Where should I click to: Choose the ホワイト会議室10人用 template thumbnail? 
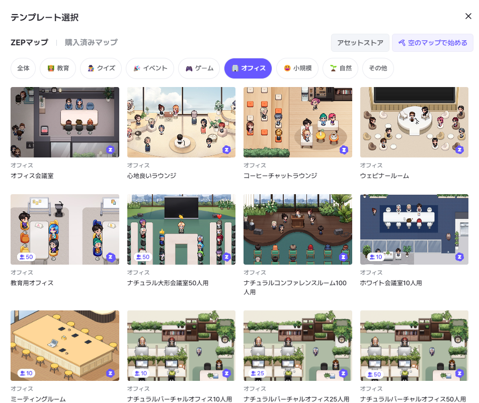414,229
